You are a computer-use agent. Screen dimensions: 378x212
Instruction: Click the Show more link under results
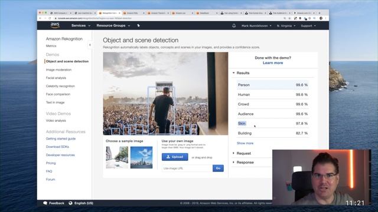point(245,143)
